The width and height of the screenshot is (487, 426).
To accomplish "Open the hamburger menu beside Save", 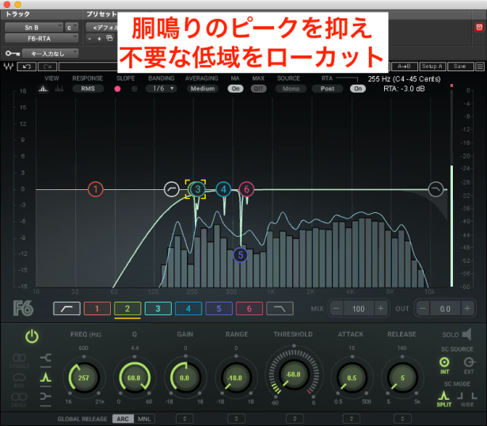I will pos(480,67).
